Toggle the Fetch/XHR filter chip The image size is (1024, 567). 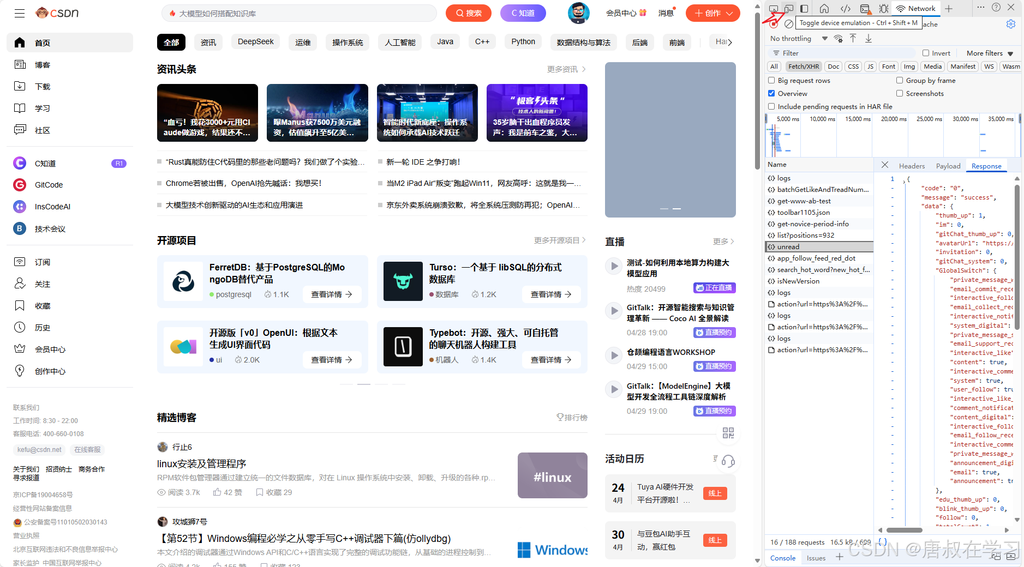click(x=804, y=67)
